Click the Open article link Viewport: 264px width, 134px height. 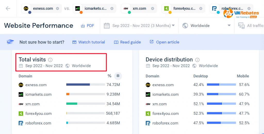click(164, 42)
